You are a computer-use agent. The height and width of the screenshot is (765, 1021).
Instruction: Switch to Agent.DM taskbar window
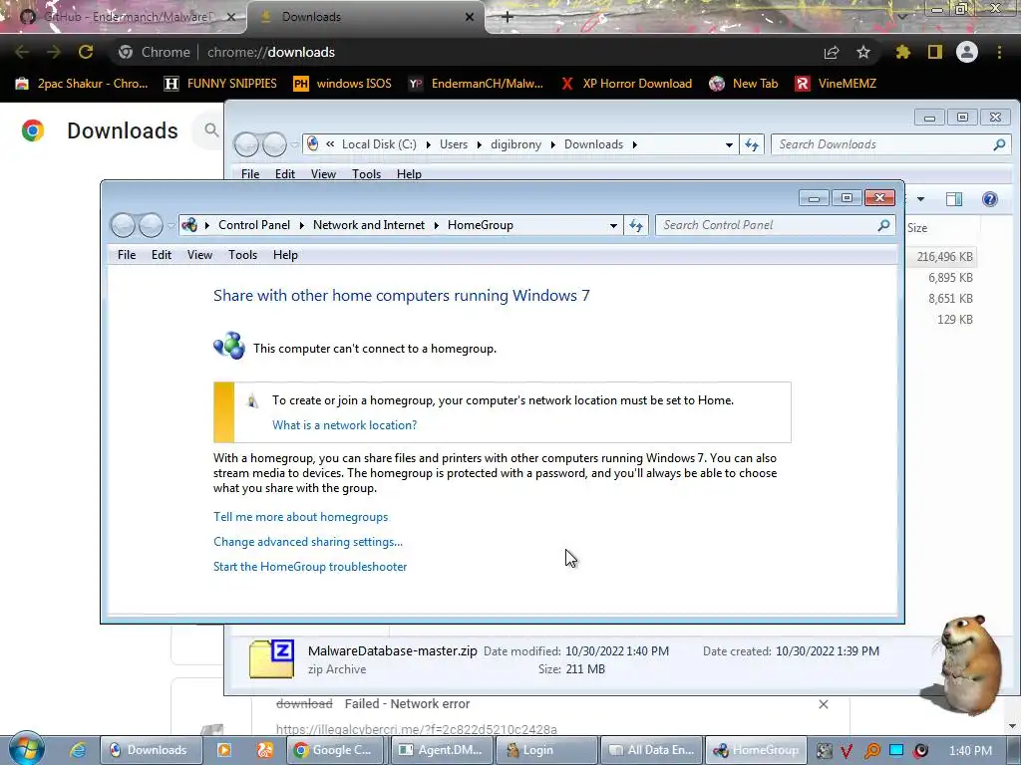pos(443,750)
